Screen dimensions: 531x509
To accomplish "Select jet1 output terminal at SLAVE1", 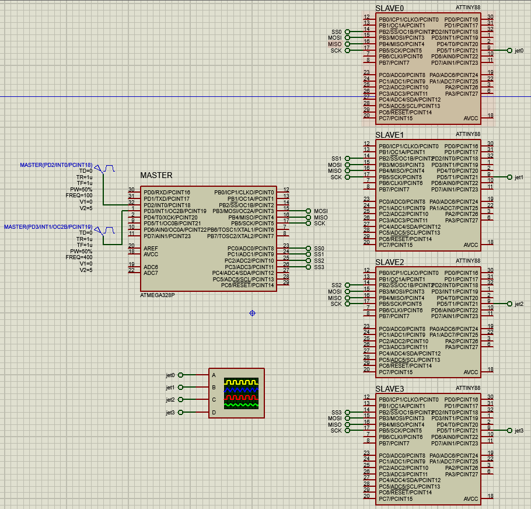I will click(509, 177).
